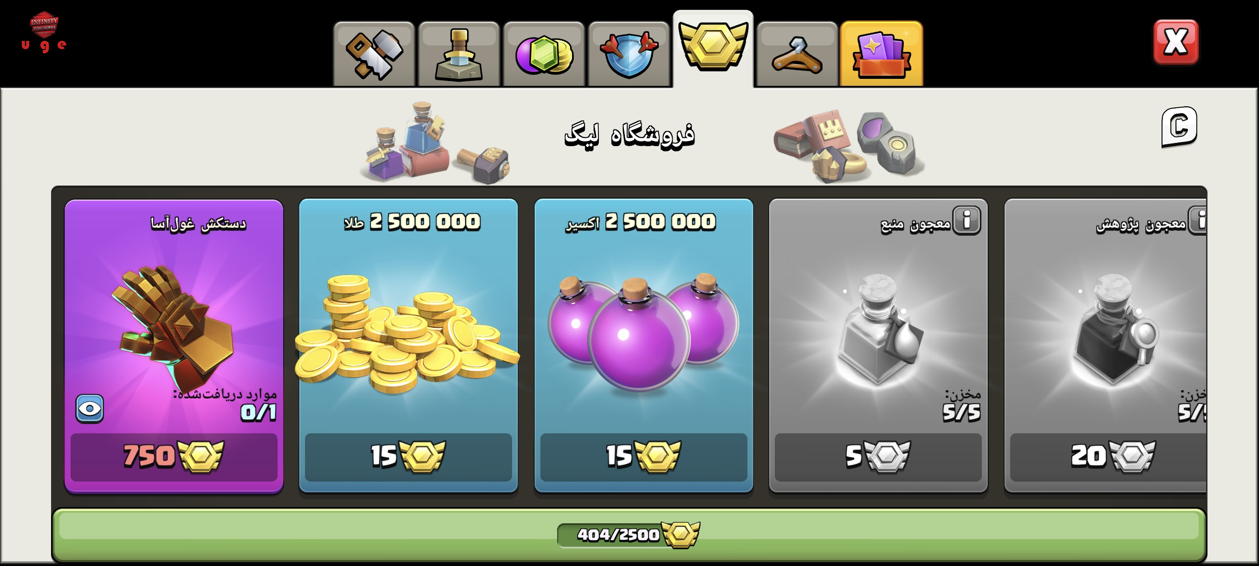1259x566 pixels.
Task: Select the purple elixir flasks image
Action: pos(644,332)
